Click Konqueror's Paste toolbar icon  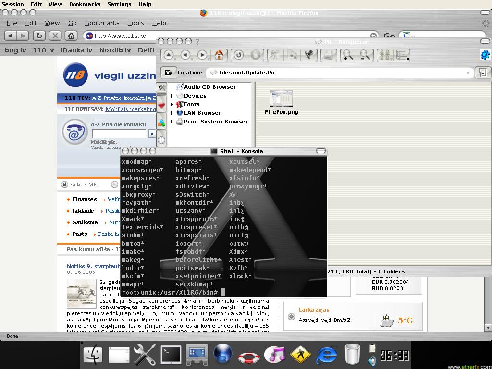point(309,55)
